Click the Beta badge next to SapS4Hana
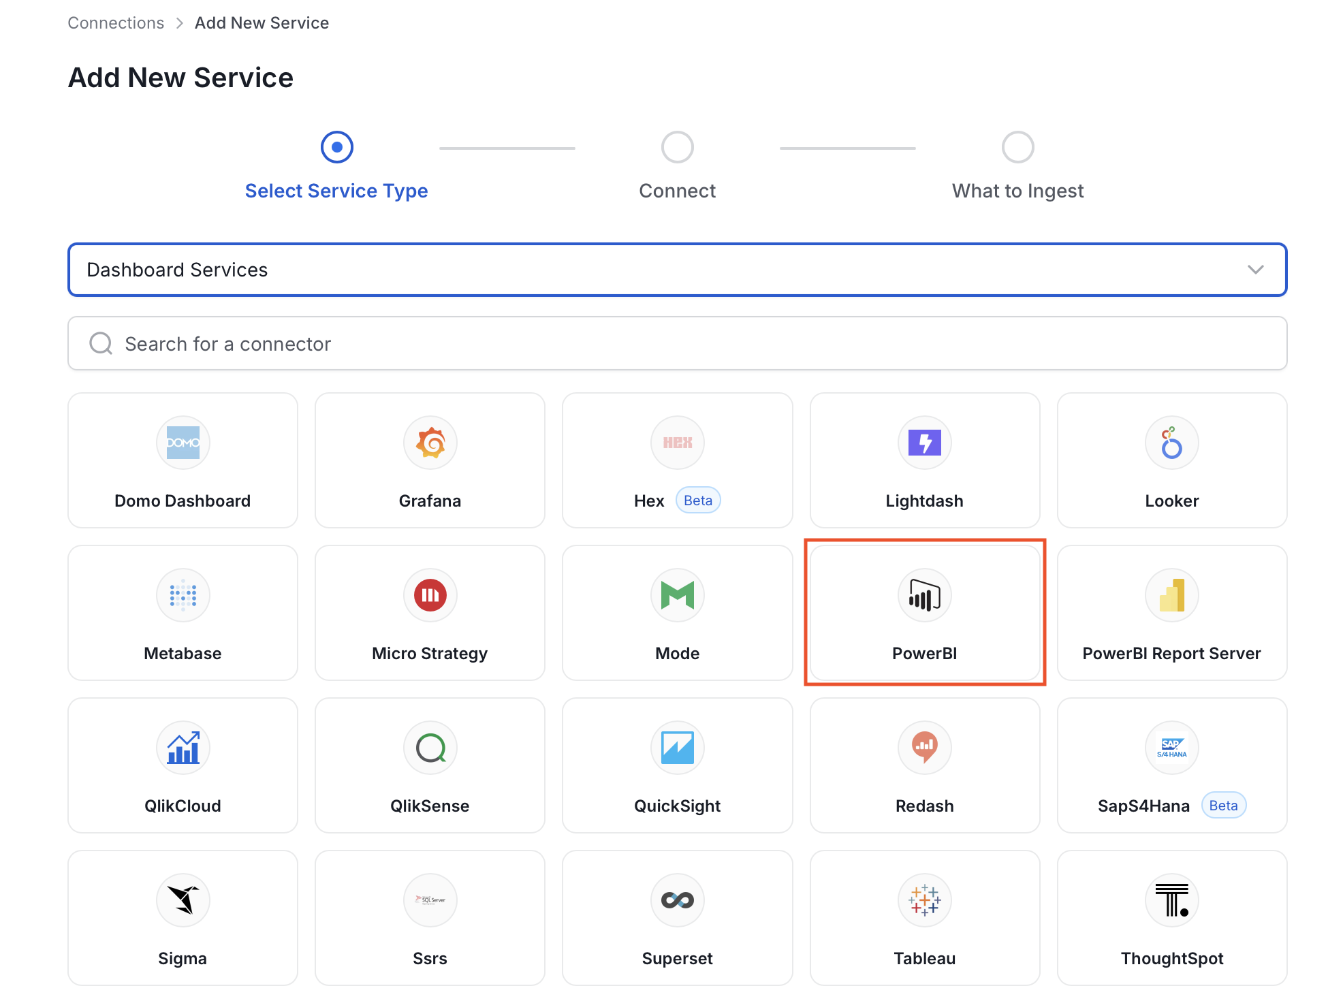 (1223, 806)
